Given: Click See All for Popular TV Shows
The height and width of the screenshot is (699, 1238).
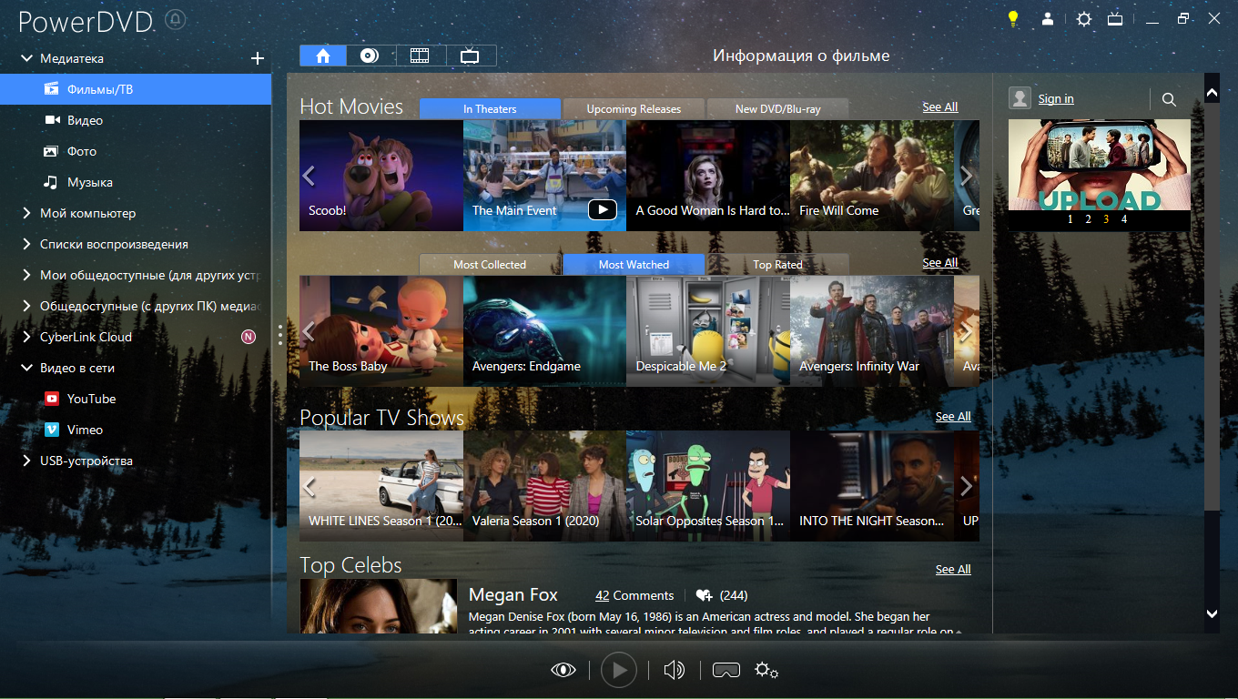Looking at the screenshot, I should tap(953, 416).
